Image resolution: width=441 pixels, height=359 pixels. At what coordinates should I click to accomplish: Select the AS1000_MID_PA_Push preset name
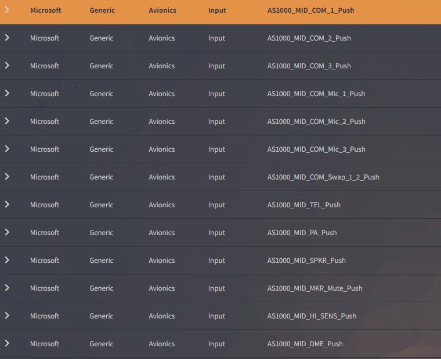[302, 233]
